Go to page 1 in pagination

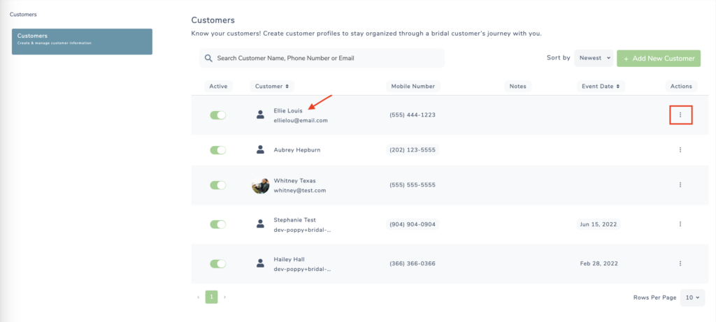click(x=211, y=297)
